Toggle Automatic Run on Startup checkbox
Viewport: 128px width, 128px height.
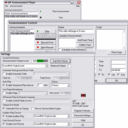point(4,108)
